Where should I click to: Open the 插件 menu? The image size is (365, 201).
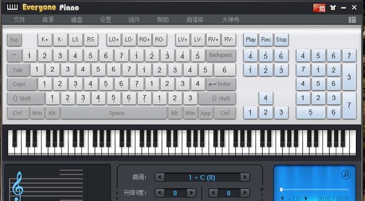(134, 20)
